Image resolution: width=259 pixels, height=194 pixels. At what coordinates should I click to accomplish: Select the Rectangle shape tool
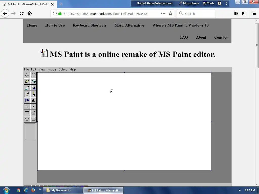coord(27,113)
